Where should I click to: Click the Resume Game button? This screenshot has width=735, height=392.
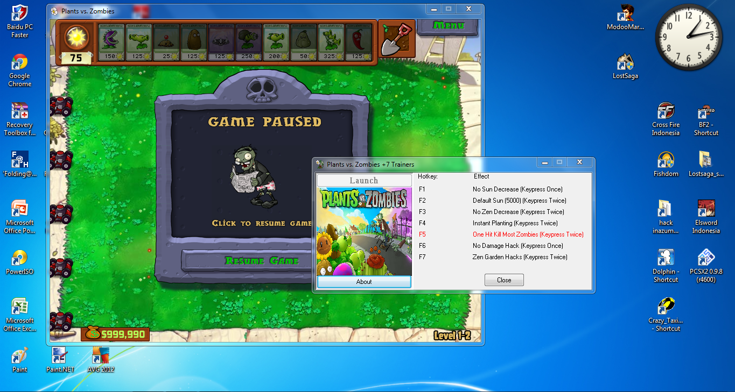[x=262, y=261]
